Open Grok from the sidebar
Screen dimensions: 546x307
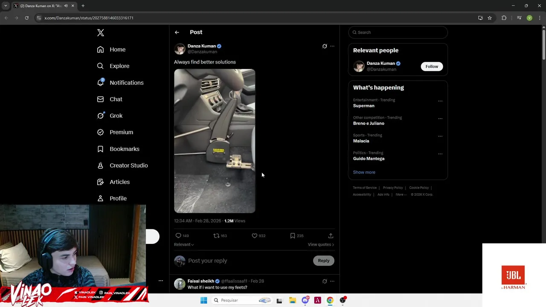[109, 116]
